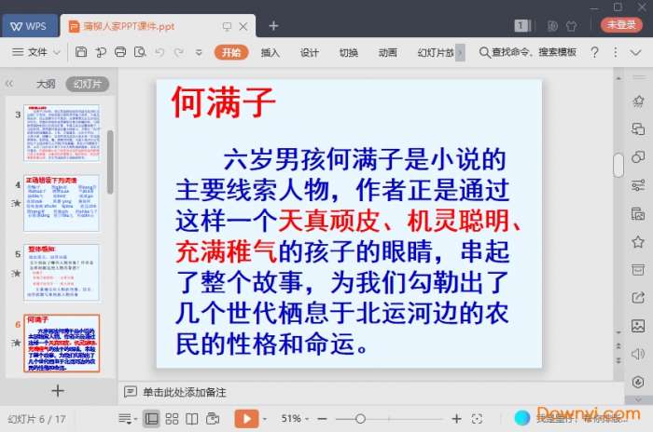
Task: Click the Save icon in toolbar
Action: tap(81, 52)
